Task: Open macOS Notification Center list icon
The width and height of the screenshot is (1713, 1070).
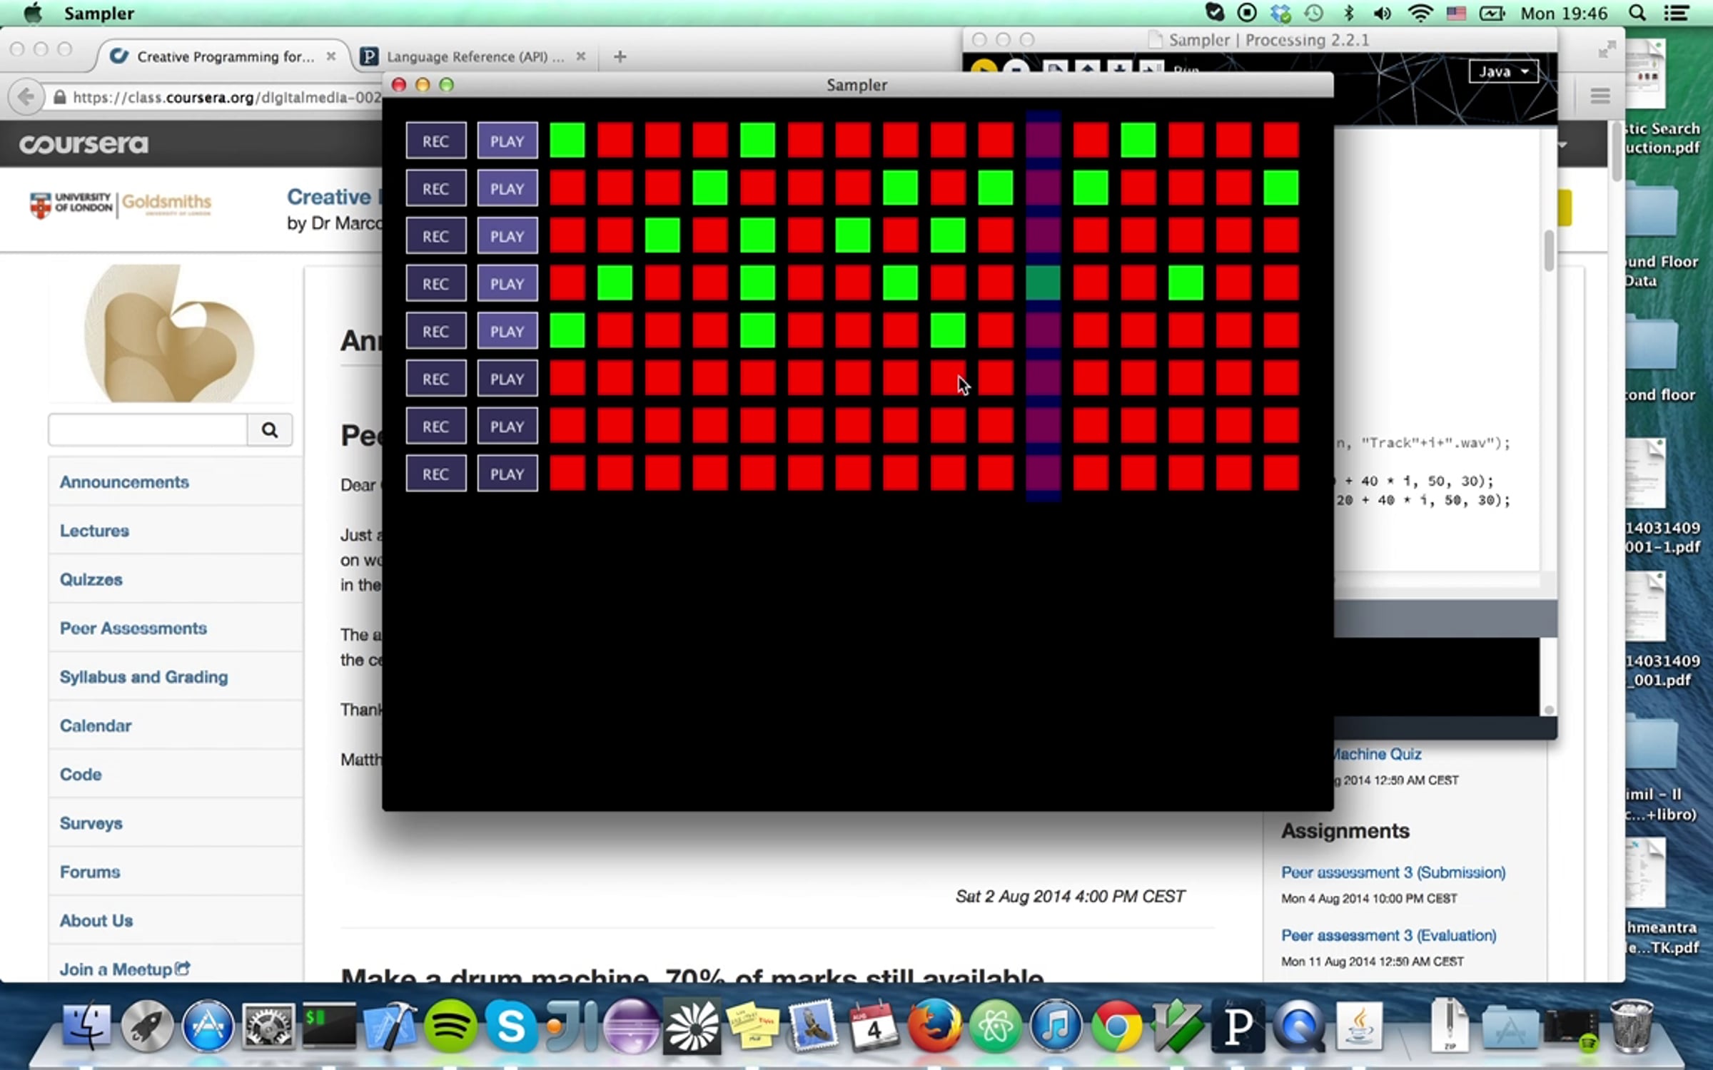Action: tap(1676, 14)
